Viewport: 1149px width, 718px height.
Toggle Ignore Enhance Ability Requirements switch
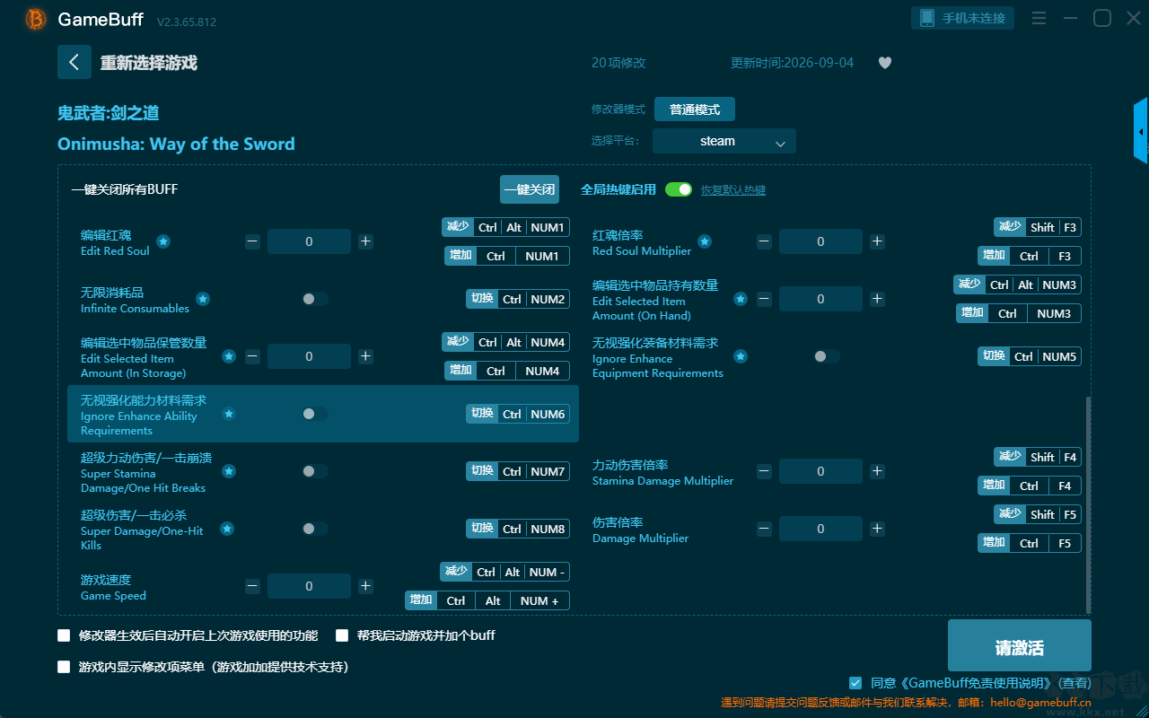pyautogui.click(x=315, y=414)
